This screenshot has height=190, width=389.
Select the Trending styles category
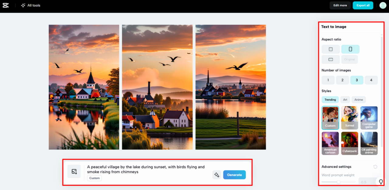330,100
